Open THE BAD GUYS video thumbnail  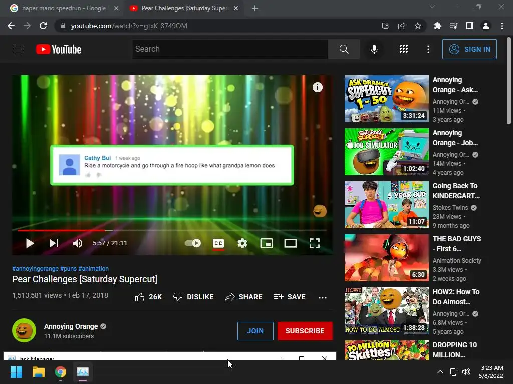tap(386, 257)
